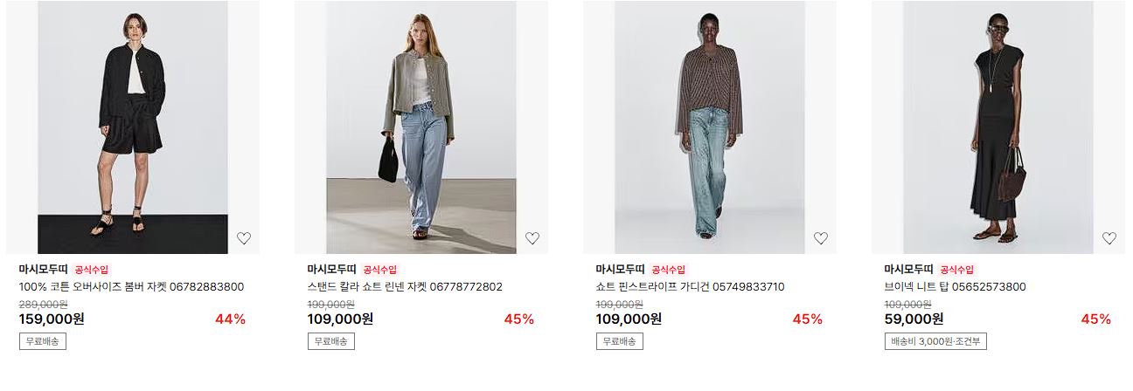Open product title ending 05652573800
Viewport: 1133px width, 391px height.
(x=955, y=286)
